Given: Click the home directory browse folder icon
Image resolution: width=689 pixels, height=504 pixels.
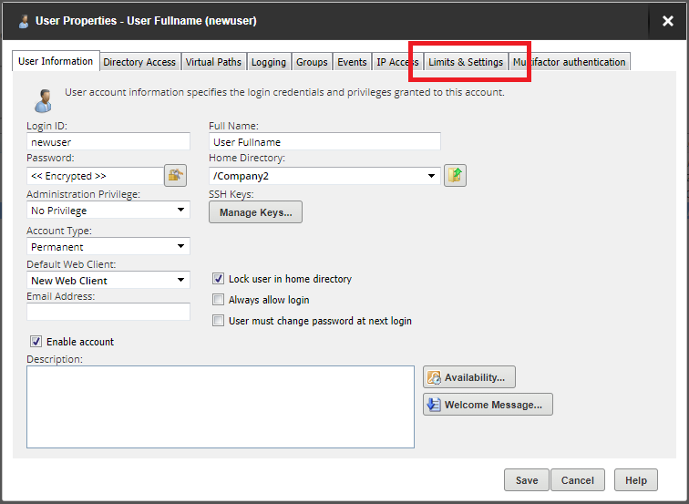Looking at the screenshot, I should tap(455, 176).
